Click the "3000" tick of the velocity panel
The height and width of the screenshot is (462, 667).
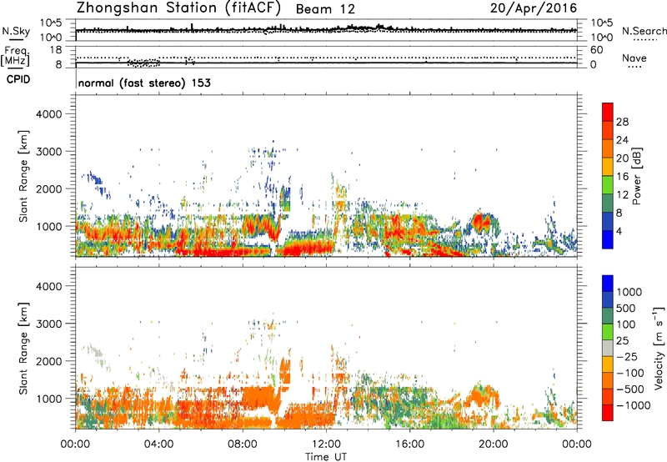[48, 324]
